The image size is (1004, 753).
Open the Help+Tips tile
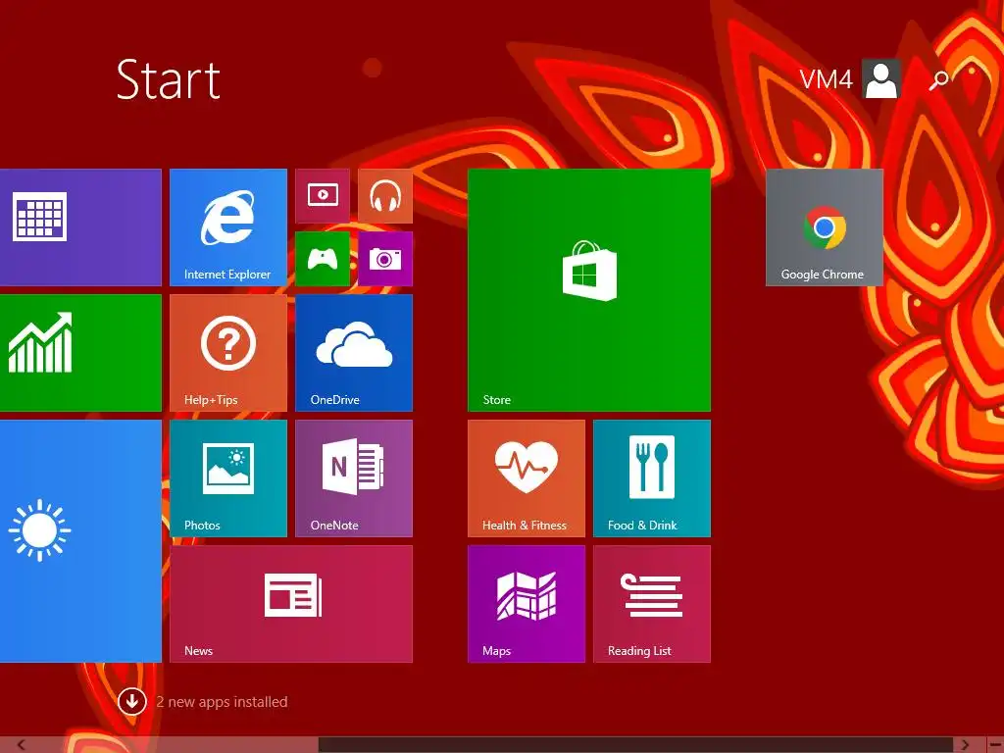point(227,353)
